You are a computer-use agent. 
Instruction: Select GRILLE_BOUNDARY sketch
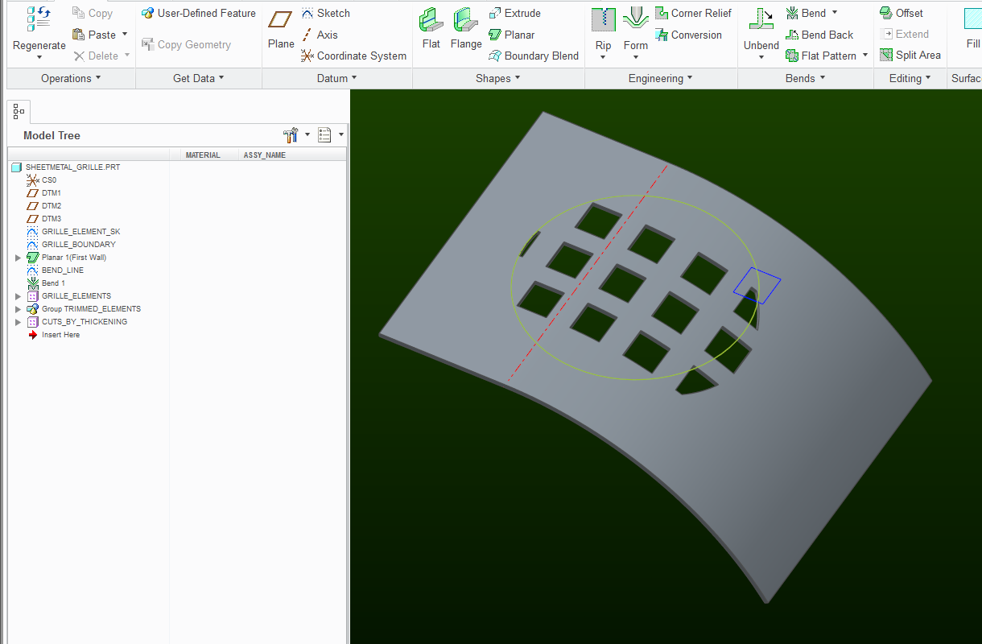click(x=71, y=245)
